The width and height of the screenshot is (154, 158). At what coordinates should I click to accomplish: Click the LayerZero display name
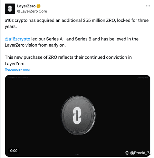pos(26,6)
